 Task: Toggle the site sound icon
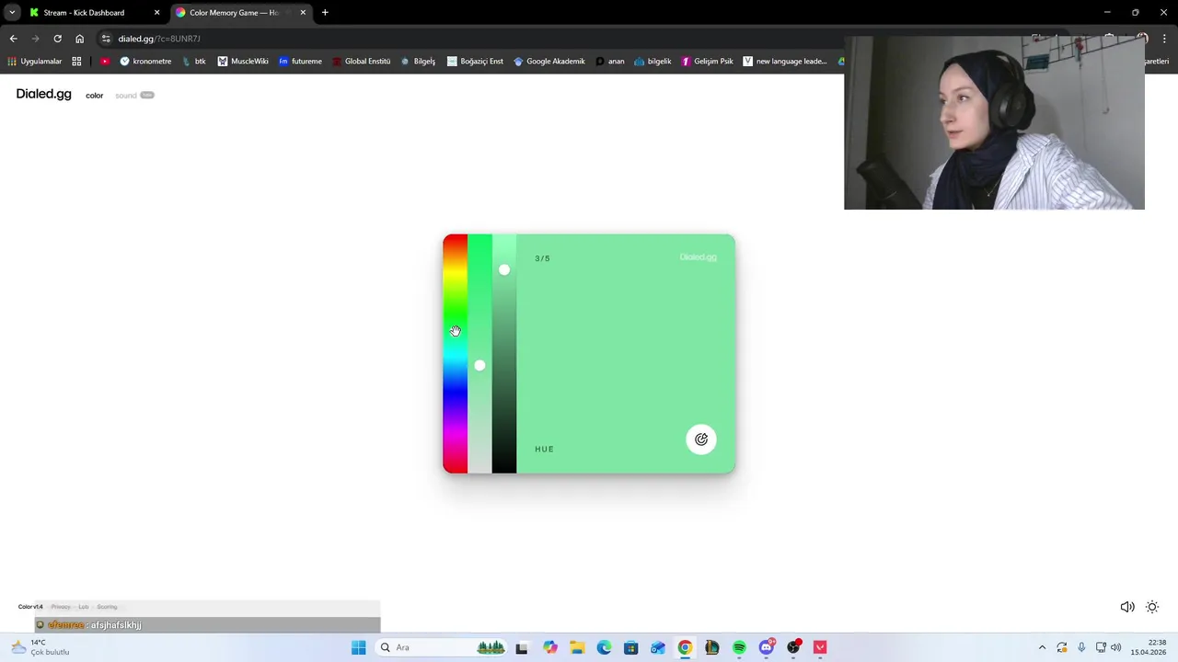pyautogui.click(x=1126, y=607)
